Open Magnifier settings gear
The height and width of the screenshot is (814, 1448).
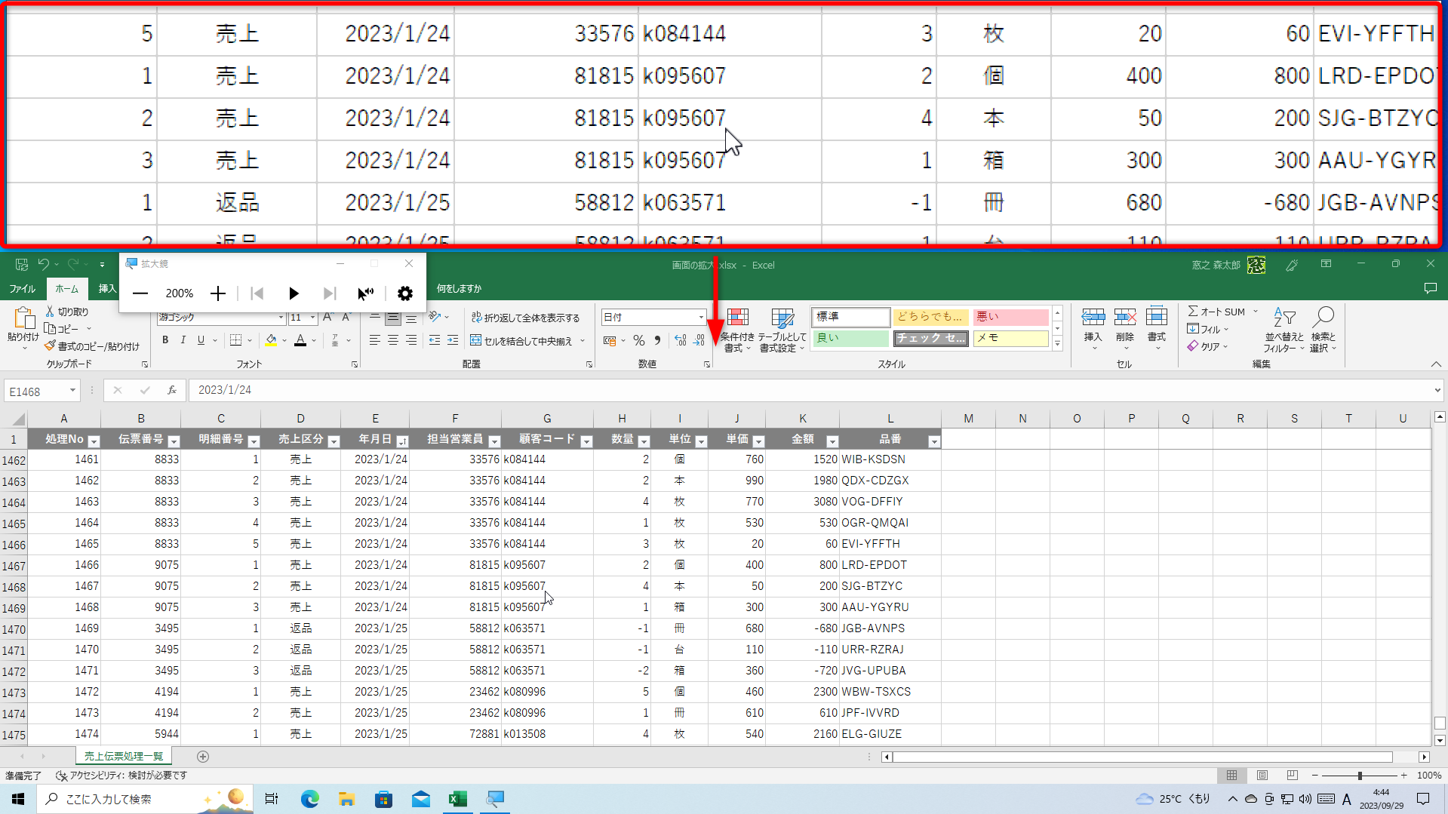pyautogui.click(x=405, y=293)
